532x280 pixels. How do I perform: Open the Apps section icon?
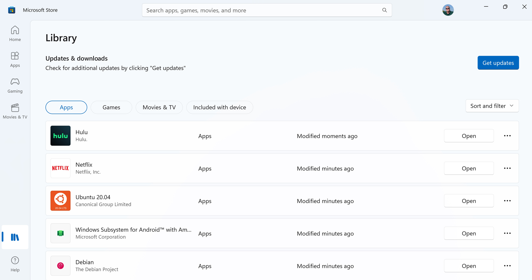pyautogui.click(x=15, y=56)
